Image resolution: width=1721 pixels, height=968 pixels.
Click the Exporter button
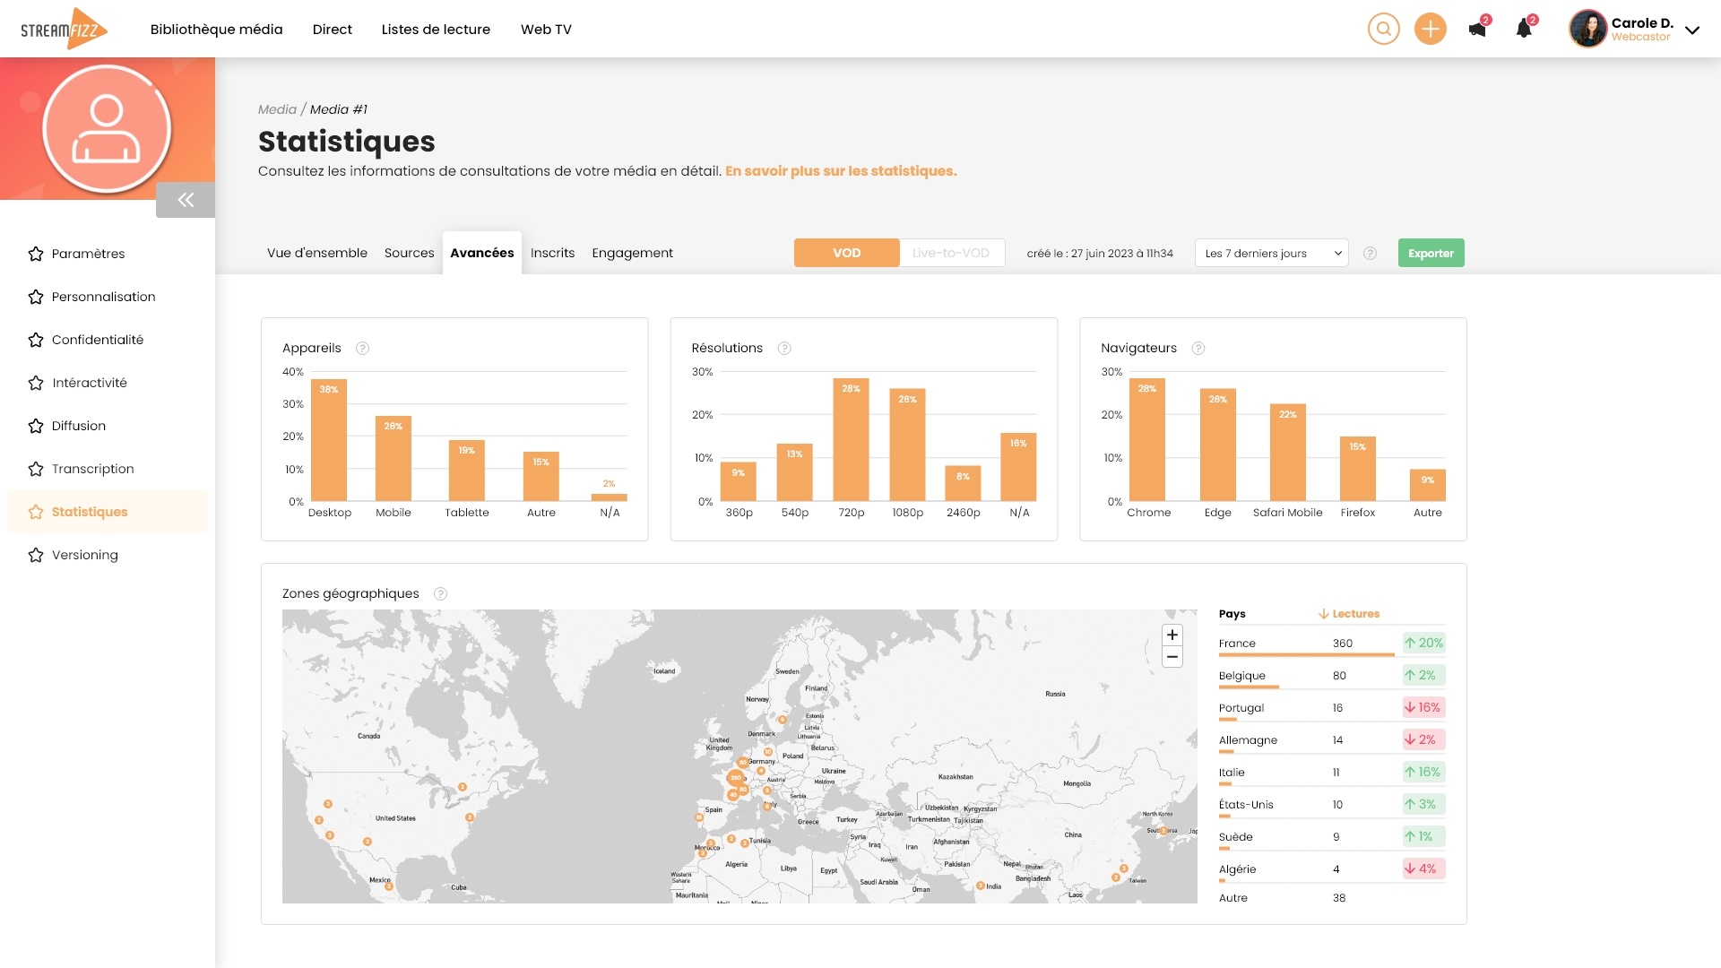[1431, 253]
